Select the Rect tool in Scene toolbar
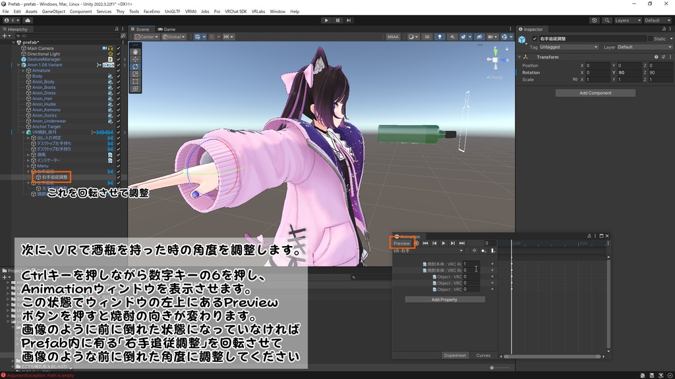 click(x=135, y=81)
